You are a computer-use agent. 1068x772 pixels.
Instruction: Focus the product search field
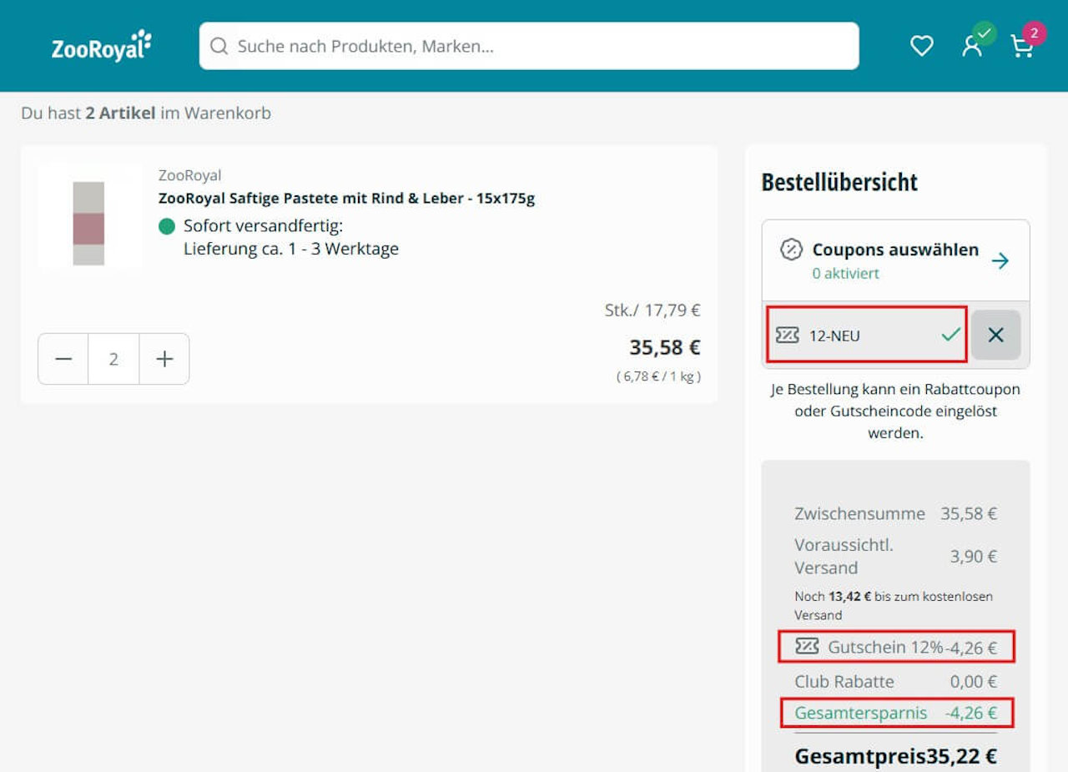click(x=529, y=46)
